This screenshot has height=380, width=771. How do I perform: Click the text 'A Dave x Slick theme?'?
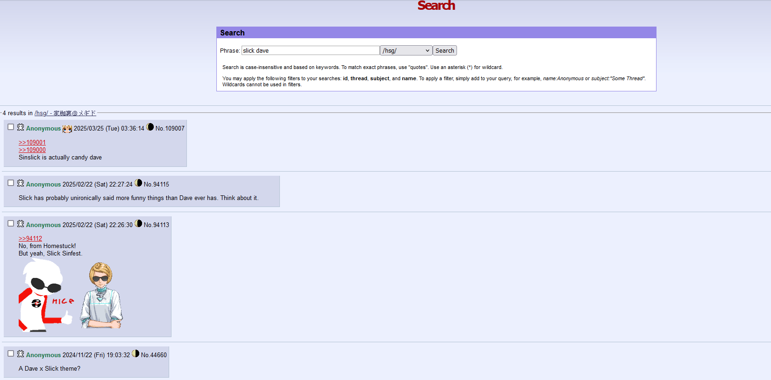[50, 368]
